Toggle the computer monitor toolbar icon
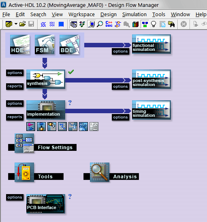The width and height of the screenshot is (207, 222). point(92,24)
